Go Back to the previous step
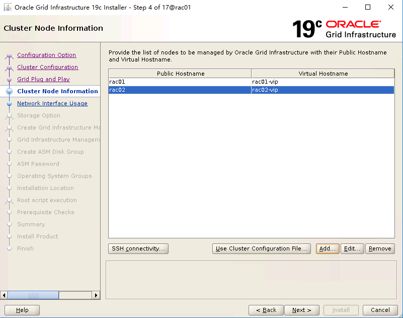Screen dimensions: 403x318 pos(266,310)
